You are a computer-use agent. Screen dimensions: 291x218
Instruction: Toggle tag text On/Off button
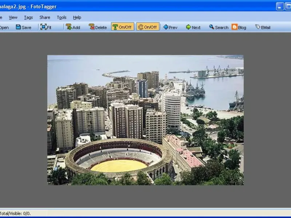123,27
